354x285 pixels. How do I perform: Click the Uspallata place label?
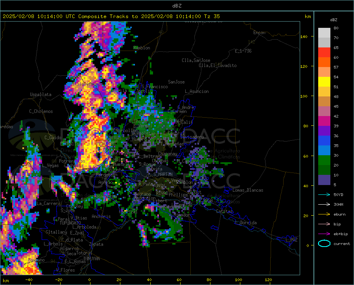point(41,95)
